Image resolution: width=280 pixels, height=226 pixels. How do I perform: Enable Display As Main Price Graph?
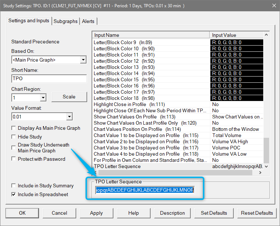click(x=14, y=128)
